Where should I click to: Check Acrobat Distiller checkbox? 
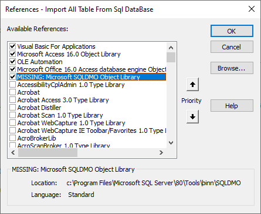(12, 108)
